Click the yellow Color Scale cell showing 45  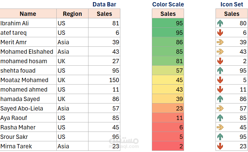168,80
